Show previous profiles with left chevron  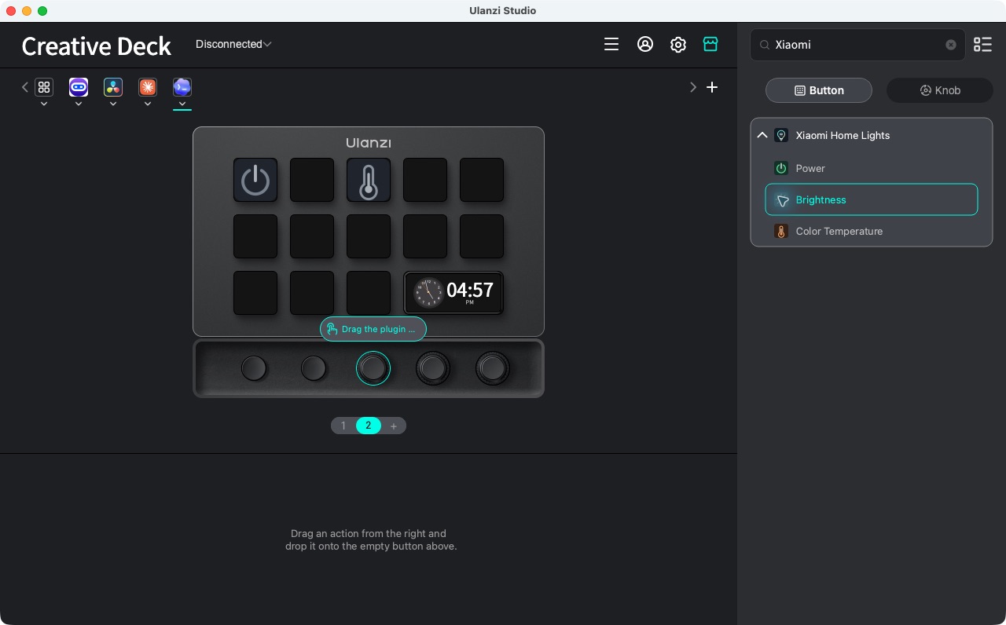click(x=25, y=87)
